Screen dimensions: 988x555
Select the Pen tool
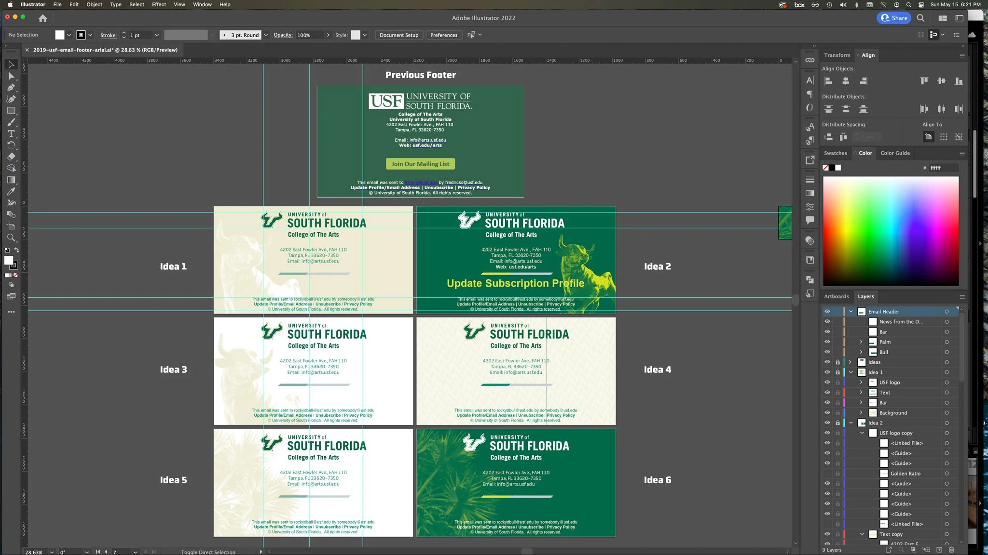[x=11, y=88]
